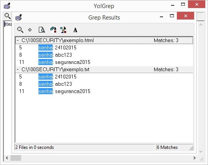Viewport: 208px width, 165px height.
Task: Click the 'Matches: 3' label of exemplo.txt
Action: click(x=166, y=70)
